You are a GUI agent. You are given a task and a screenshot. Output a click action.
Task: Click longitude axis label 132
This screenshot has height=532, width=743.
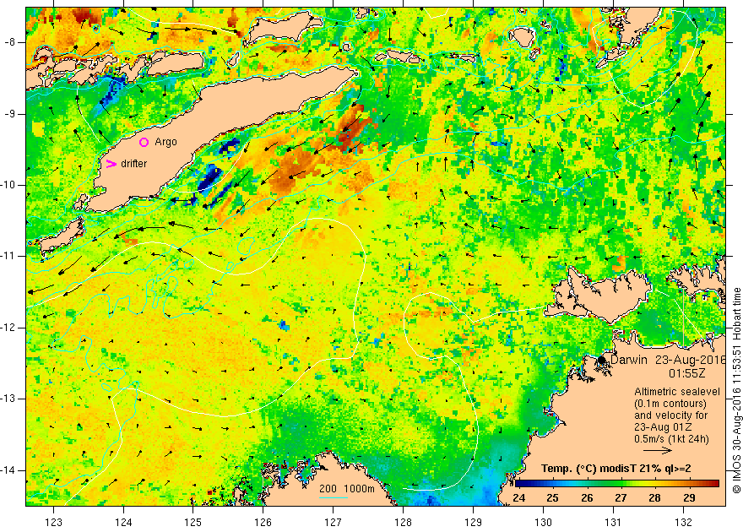click(x=683, y=523)
